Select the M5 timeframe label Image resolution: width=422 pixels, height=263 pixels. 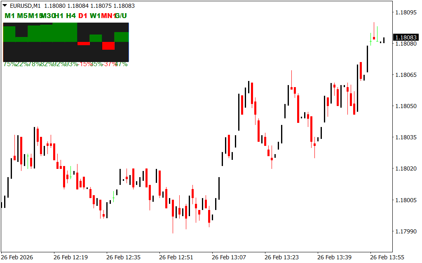pos(22,16)
